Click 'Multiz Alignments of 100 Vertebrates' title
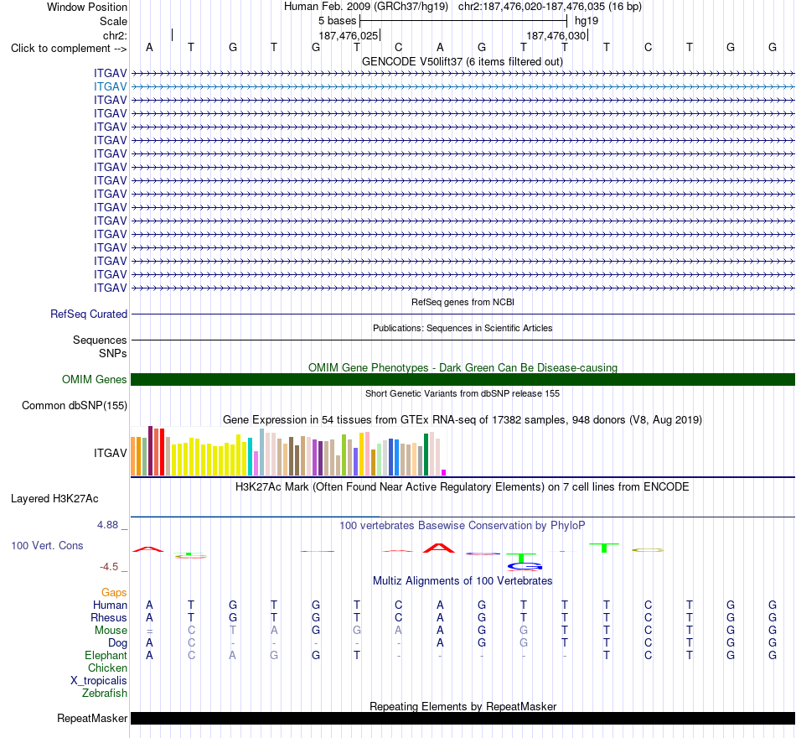This screenshot has height=738, width=796. pos(463,580)
